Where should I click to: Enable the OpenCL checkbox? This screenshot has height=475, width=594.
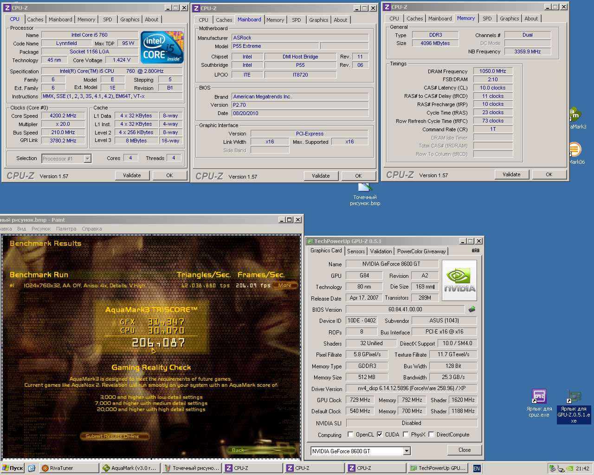[351, 435]
